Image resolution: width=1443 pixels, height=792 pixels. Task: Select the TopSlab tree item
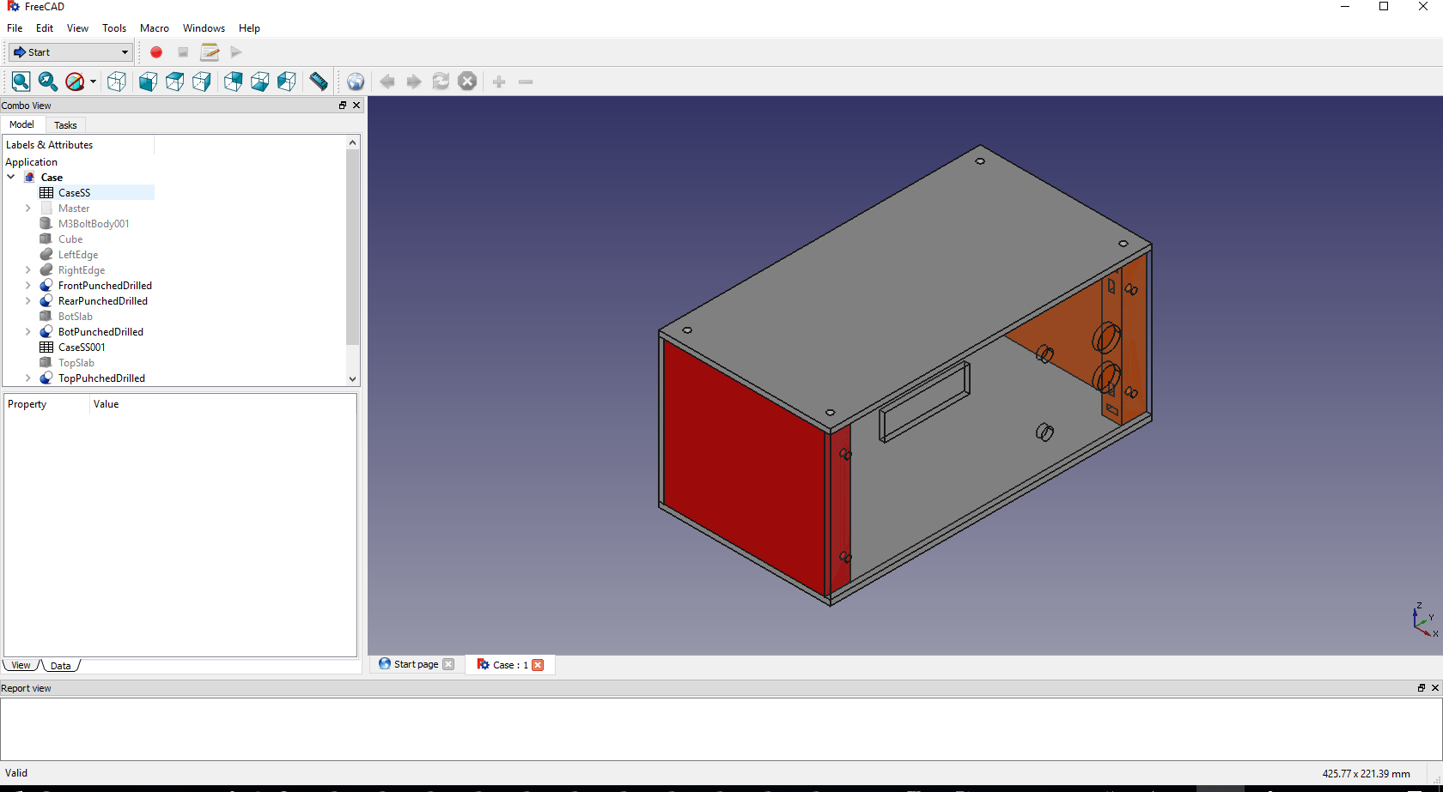tap(76, 363)
